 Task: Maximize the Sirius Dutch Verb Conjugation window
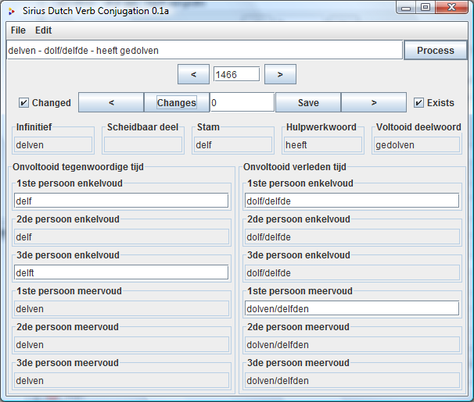pyautogui.click(x=426, y=8)
